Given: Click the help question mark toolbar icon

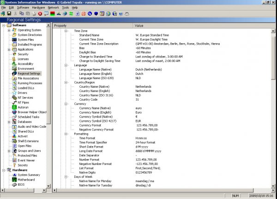Looking at the screenshot, I should [120, 14].
